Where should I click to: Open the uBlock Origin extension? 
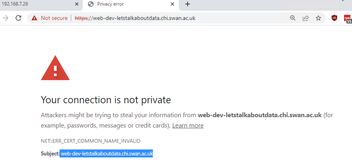tap(334, 18)
